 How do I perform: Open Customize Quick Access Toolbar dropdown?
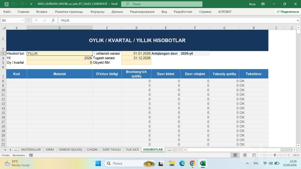click(x=31, y=4)
